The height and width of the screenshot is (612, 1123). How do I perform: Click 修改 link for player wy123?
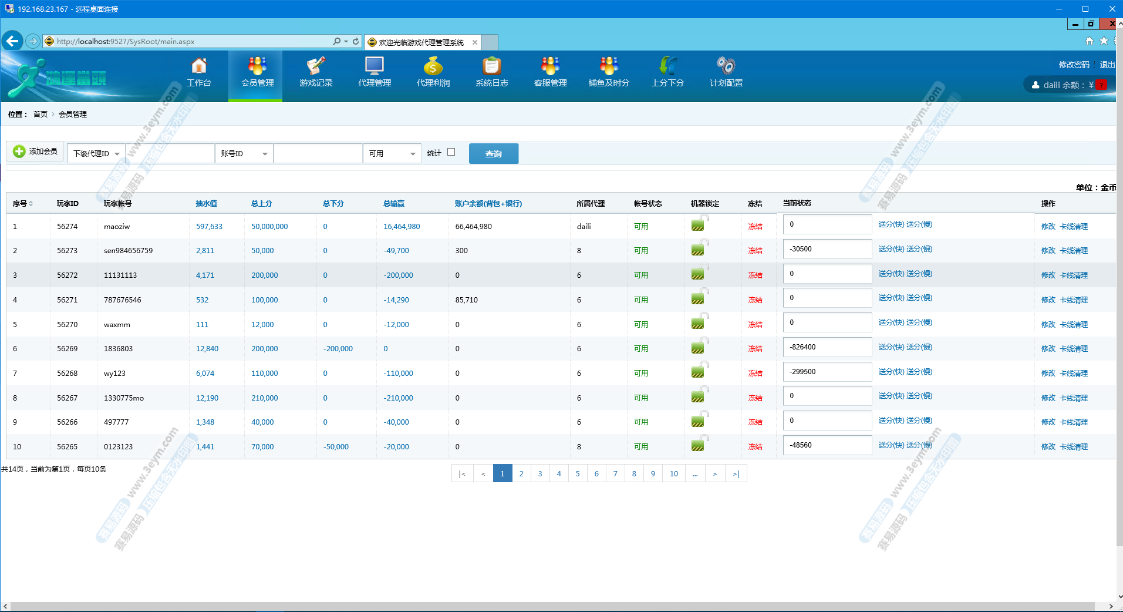[1048, 374]
